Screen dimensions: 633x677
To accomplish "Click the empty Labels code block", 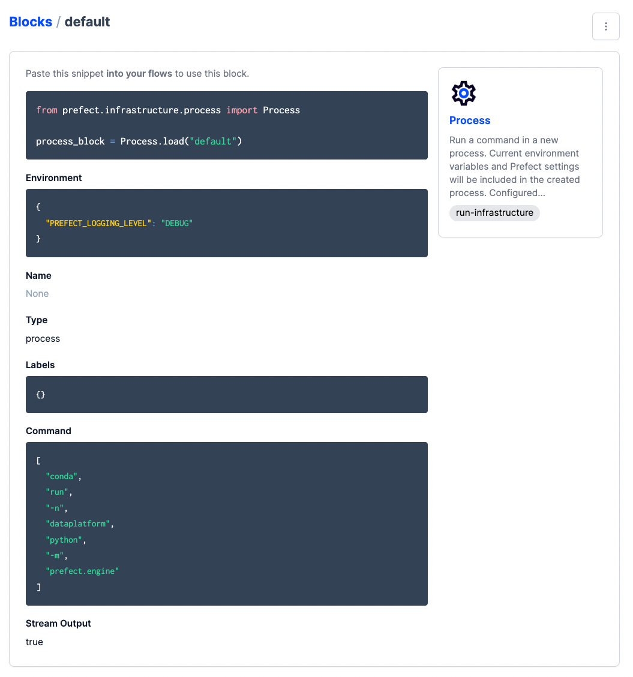I will (226, 394).
